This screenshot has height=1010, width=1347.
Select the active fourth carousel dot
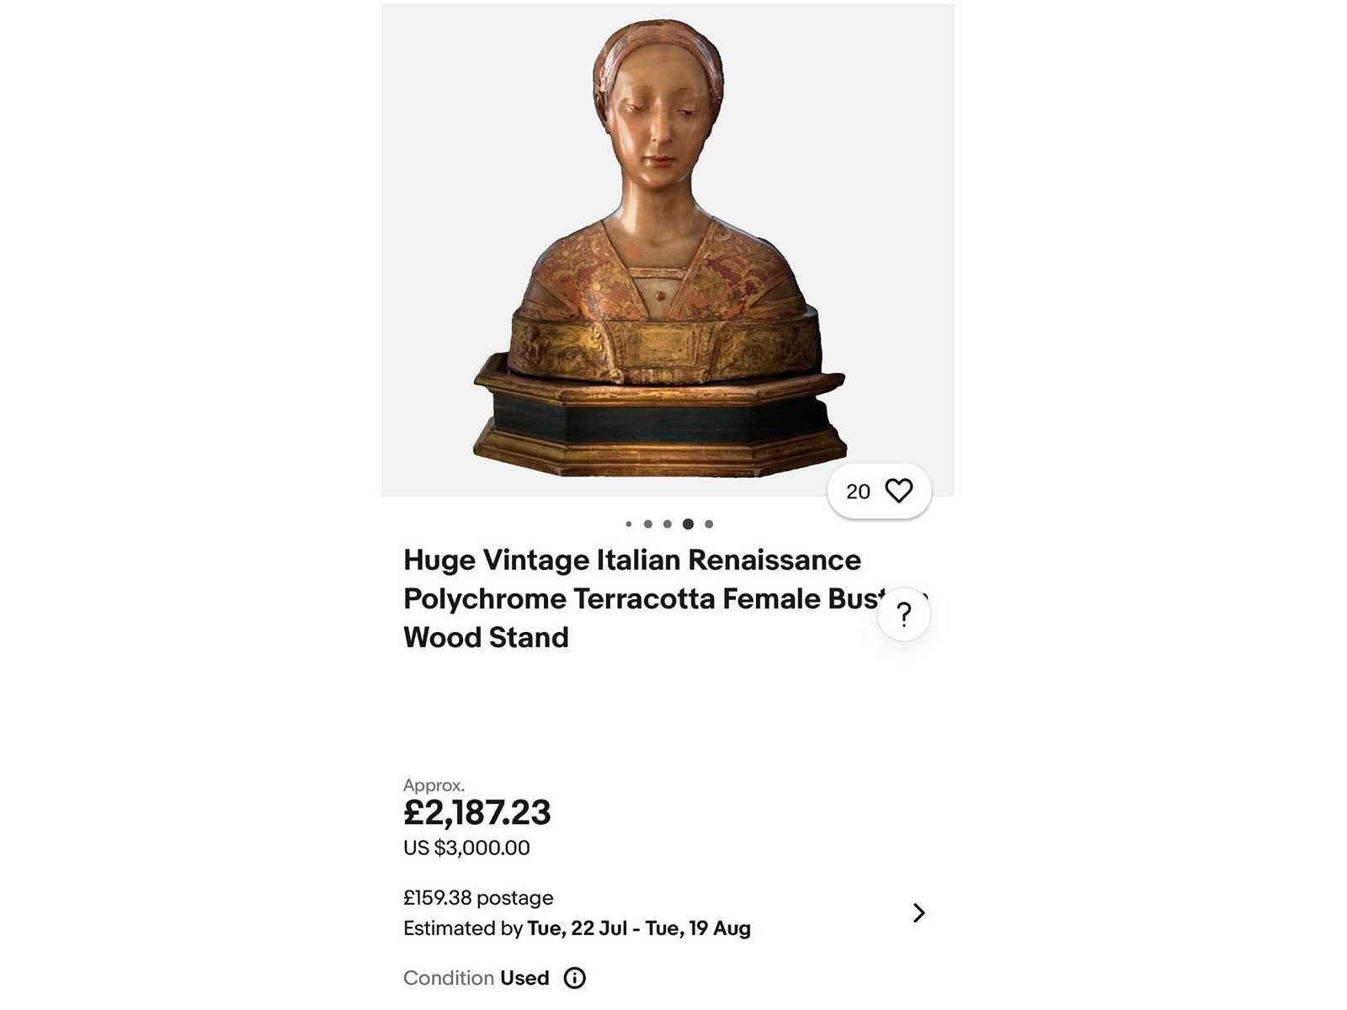pos(688,524)
